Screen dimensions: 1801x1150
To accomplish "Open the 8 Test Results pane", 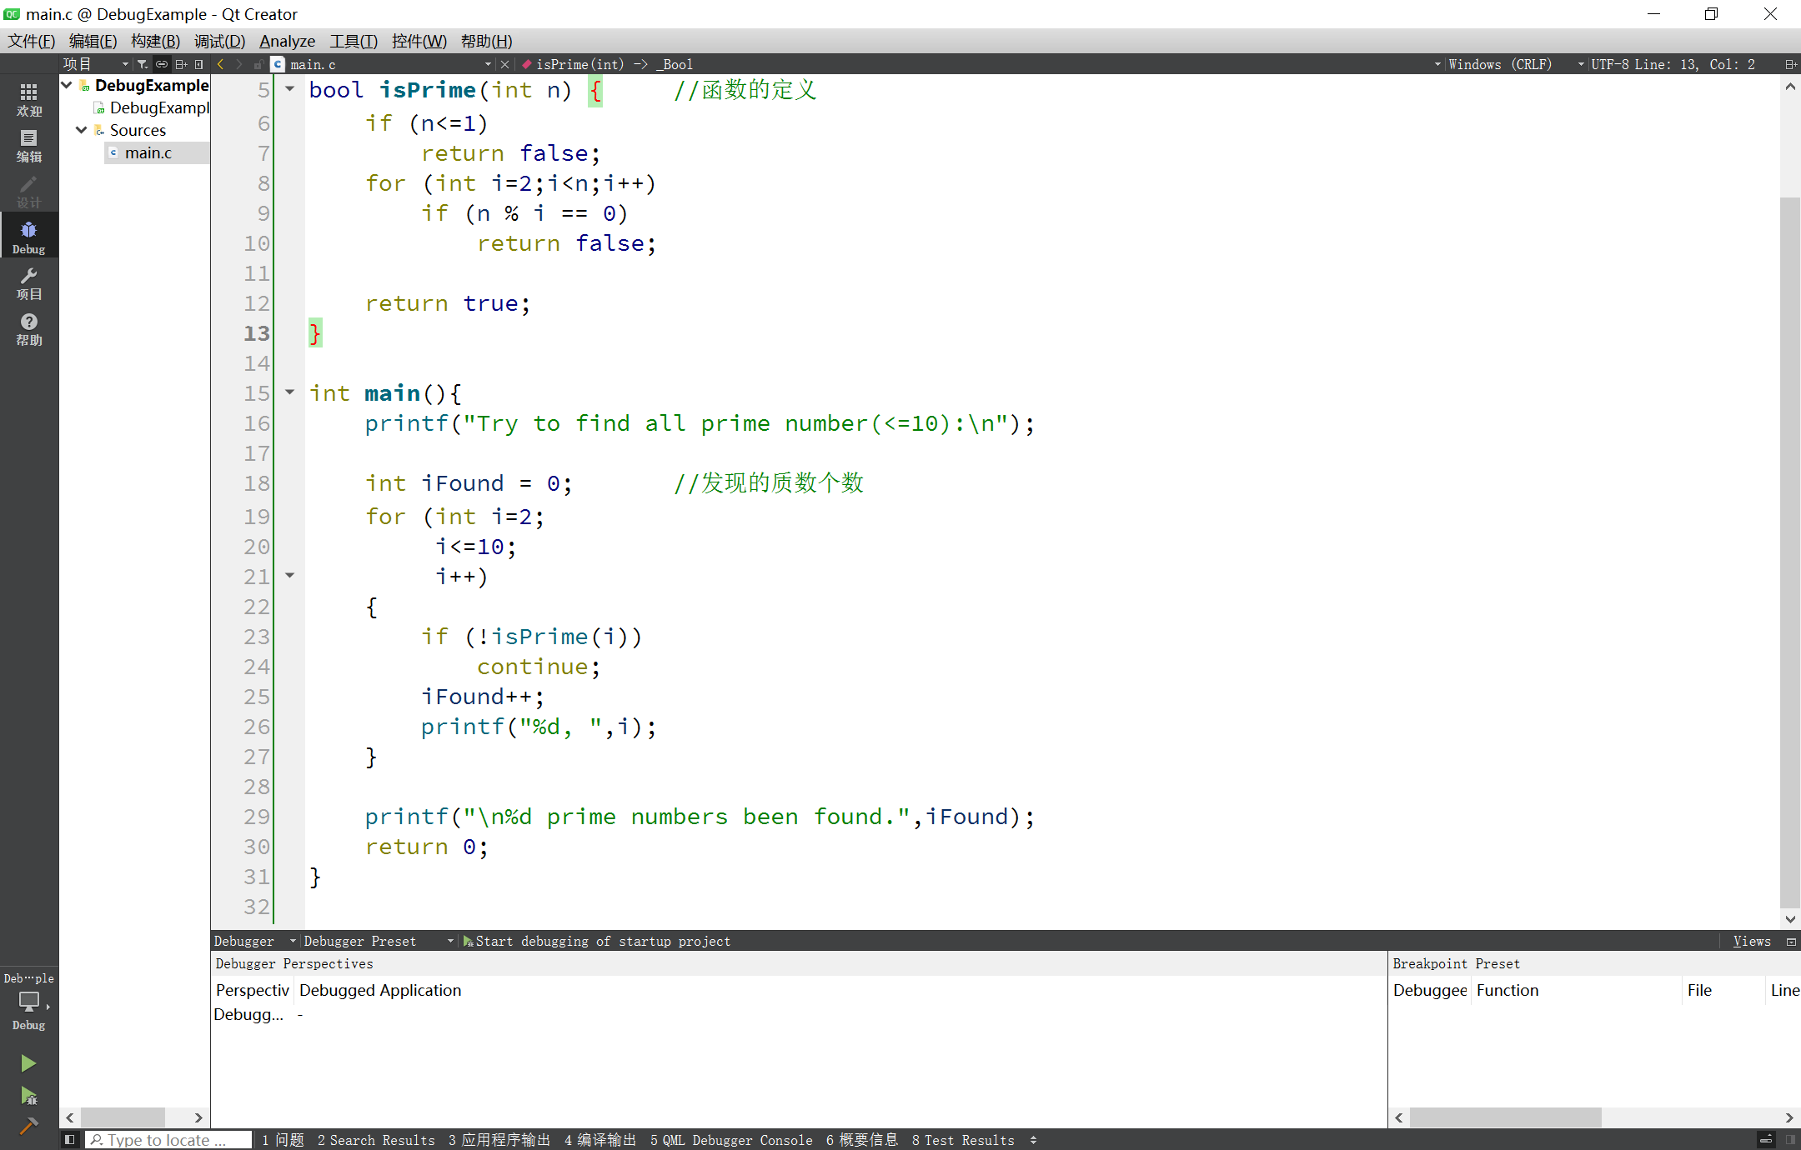I will (963, 1139).
